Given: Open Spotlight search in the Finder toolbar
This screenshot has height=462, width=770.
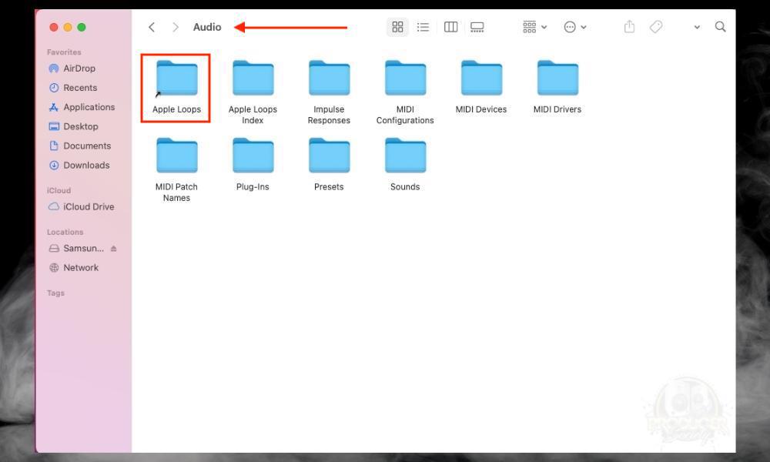Looking at the screenshot, I should 720,26.
